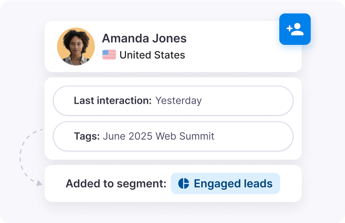Click the Engaged leads text
Image resolution: width=345 pixels, height=223 pixels.
pos(233,183)
